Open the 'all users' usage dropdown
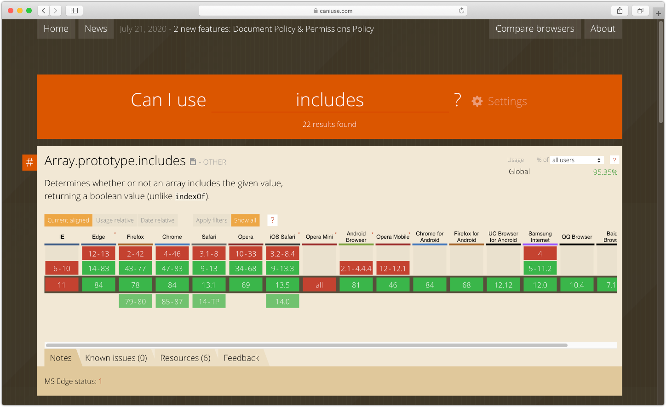Viewport: 666px width, 407px height. (x=577, y=160)
